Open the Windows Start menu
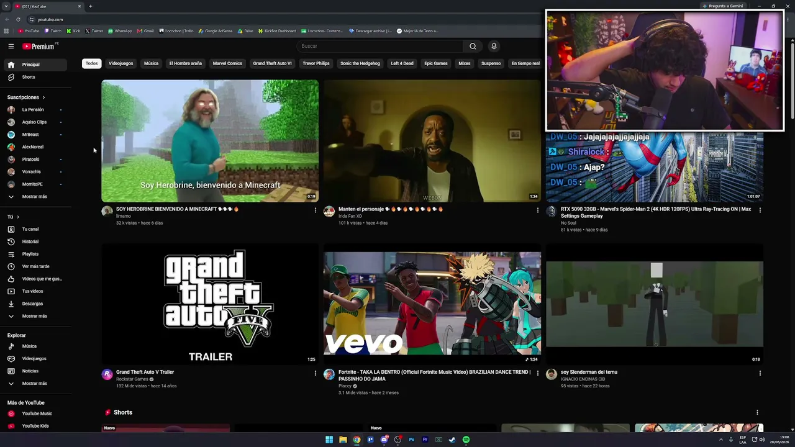 click(329, 440)
